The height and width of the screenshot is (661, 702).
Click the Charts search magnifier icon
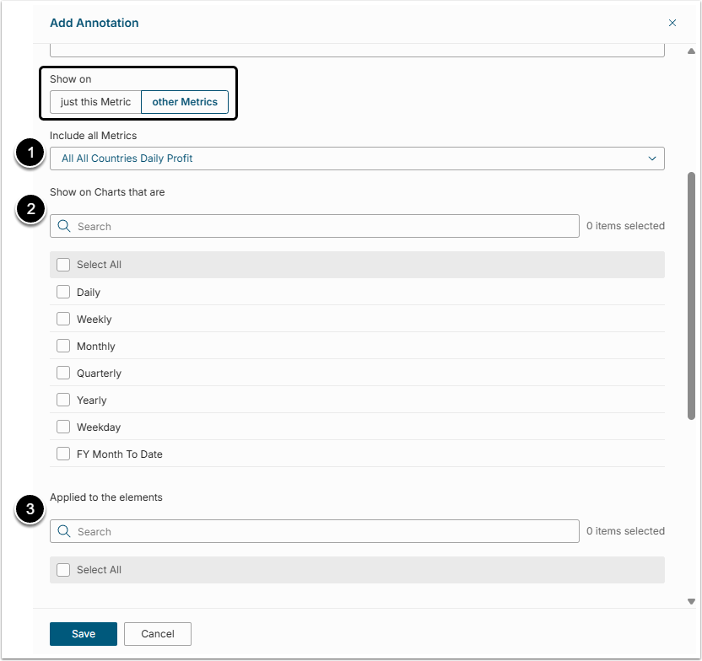point(64,226)
